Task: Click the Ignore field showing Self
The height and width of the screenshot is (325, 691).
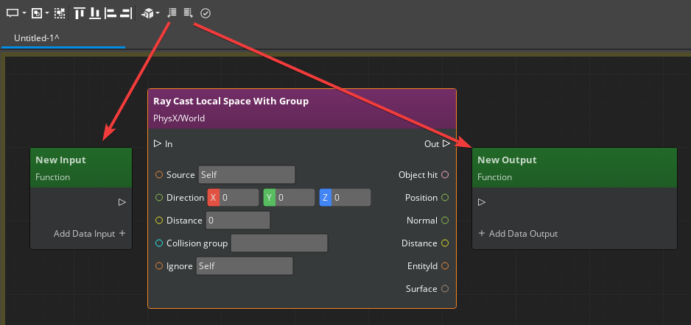Action: 245,266
